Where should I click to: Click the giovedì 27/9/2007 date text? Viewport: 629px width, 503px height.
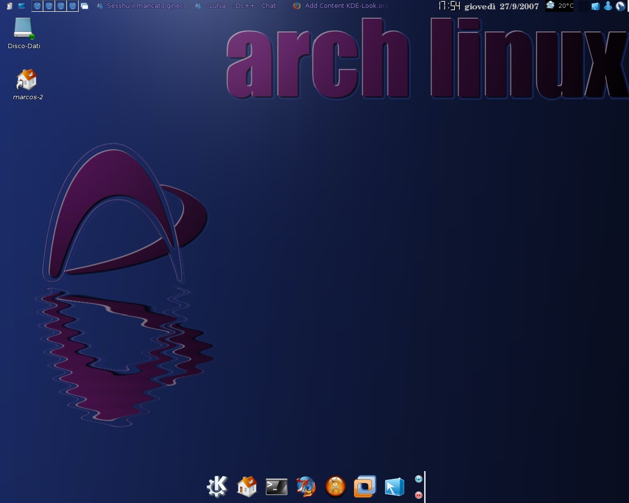(502, 6)
